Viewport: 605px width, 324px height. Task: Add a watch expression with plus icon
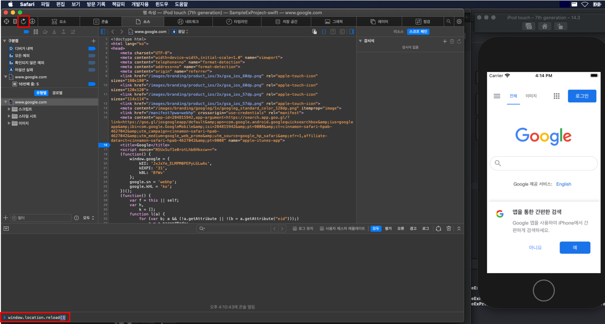click(445, 41)
